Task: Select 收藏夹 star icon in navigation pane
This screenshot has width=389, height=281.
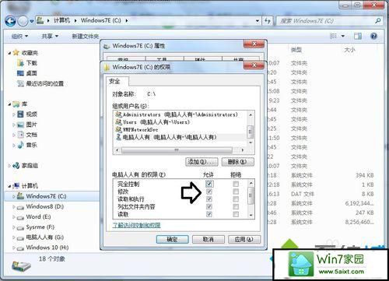Action: coord(16,53)
